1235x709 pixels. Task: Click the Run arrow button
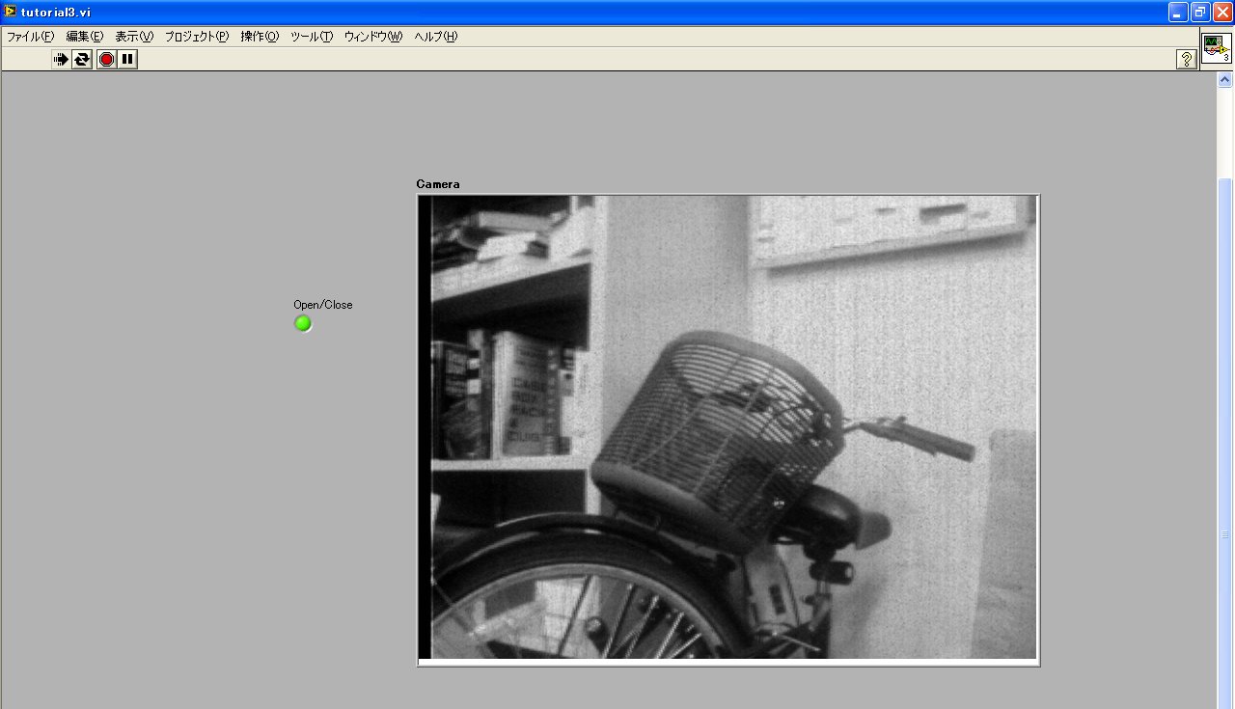click(61, 60)
